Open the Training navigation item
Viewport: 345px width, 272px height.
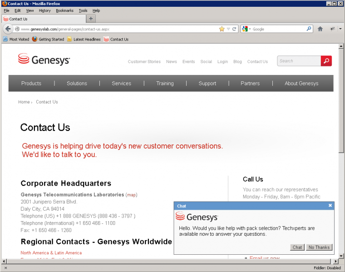pos(165,83)
